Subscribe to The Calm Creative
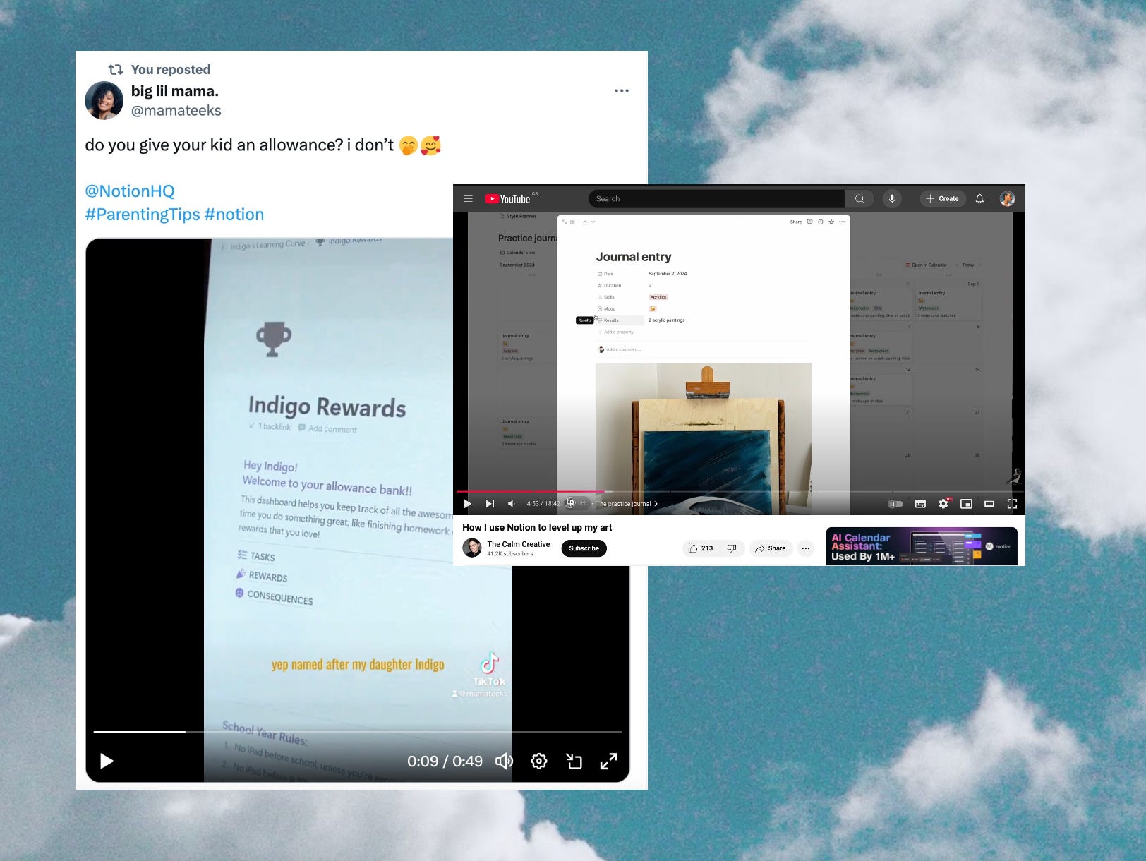The height and width of the screenshot is (861, 1146). tap(584, 548)
